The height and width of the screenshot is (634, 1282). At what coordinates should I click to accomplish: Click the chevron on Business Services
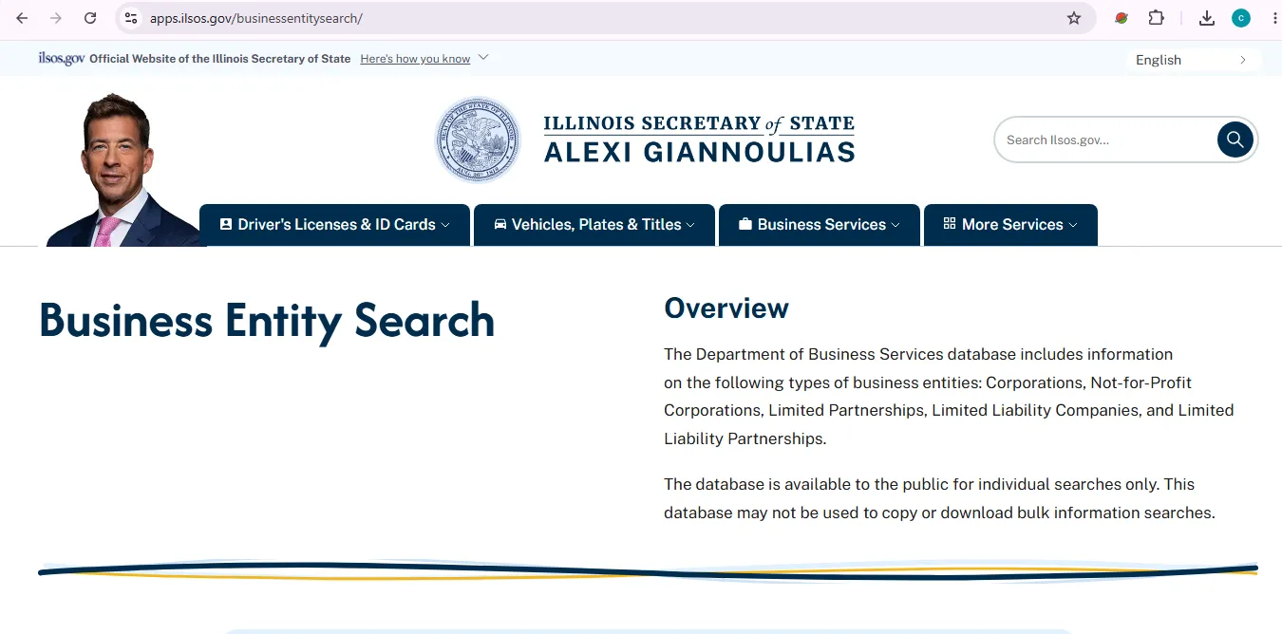coord(896,226)
